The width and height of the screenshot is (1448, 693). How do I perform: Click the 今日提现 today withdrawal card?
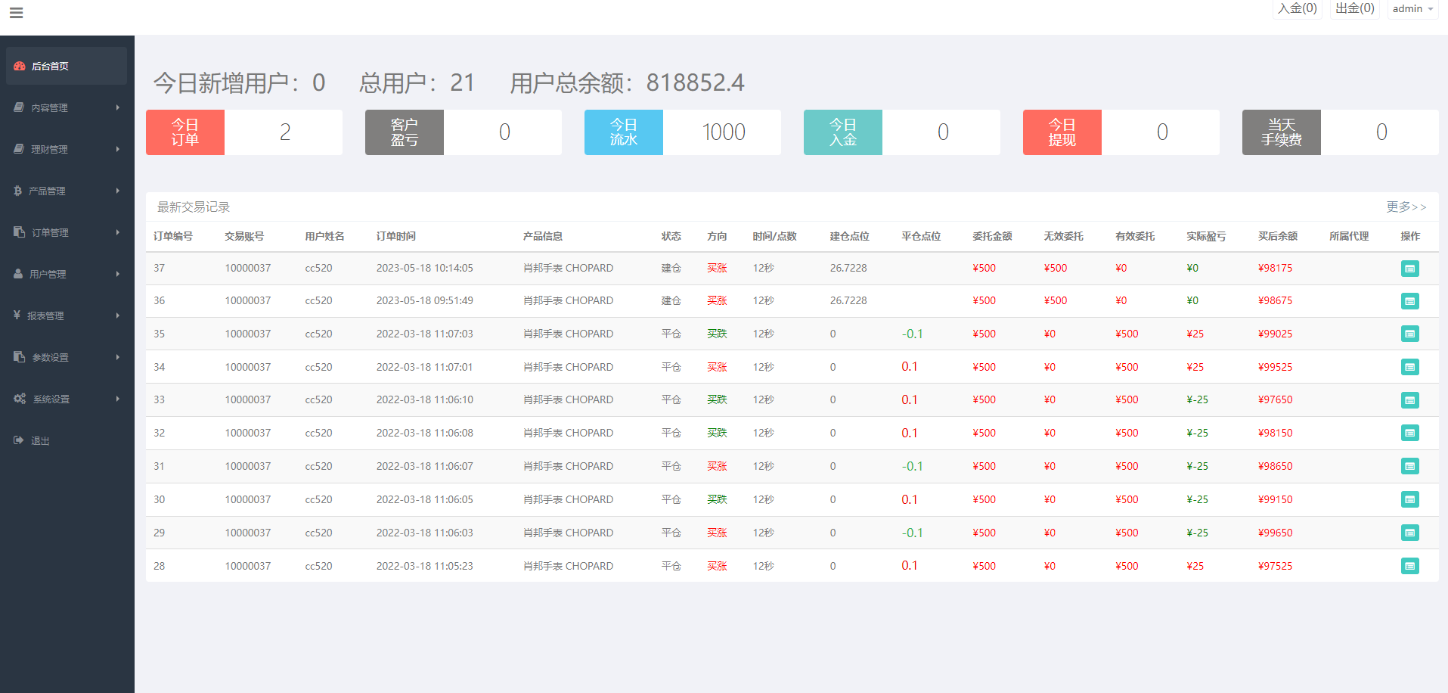click(x=1062, y=132)
